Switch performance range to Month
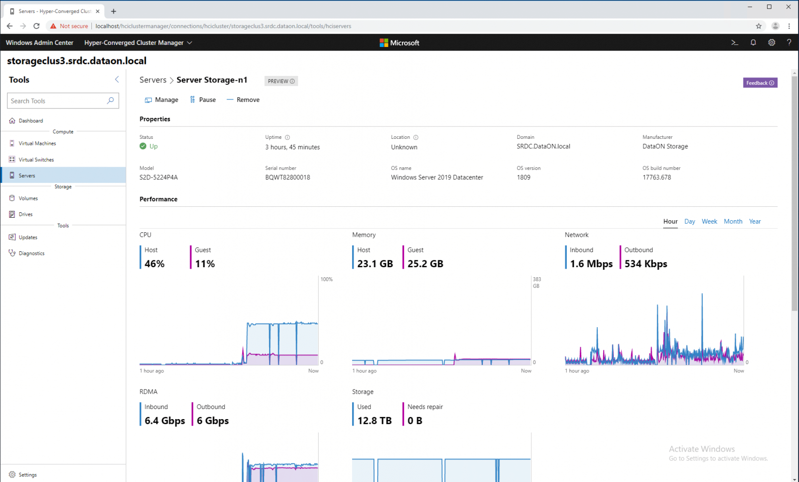 733,221
